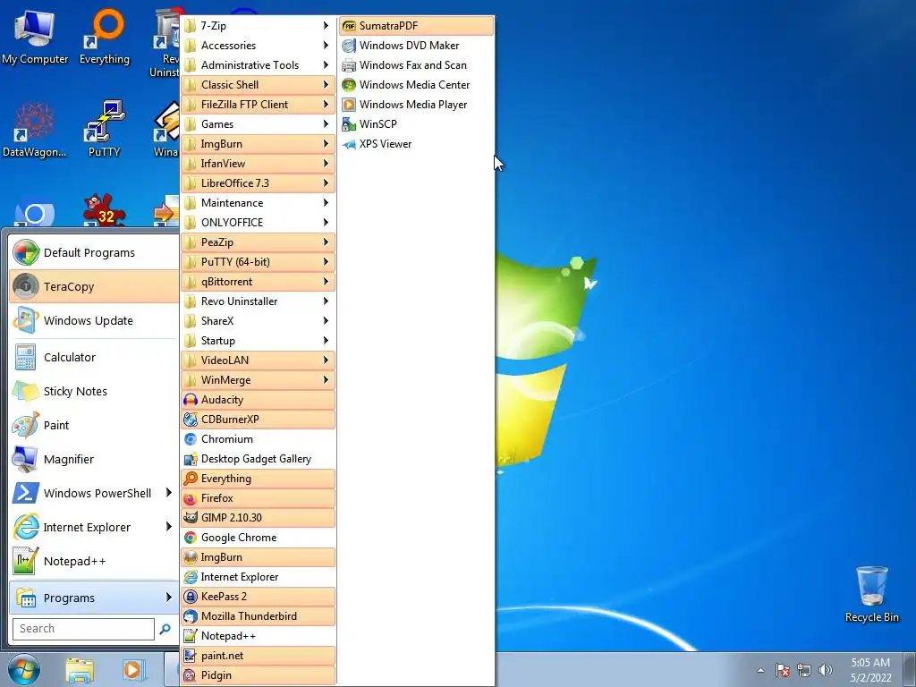Launch ImgBurn program shortcut

point(259,556)
